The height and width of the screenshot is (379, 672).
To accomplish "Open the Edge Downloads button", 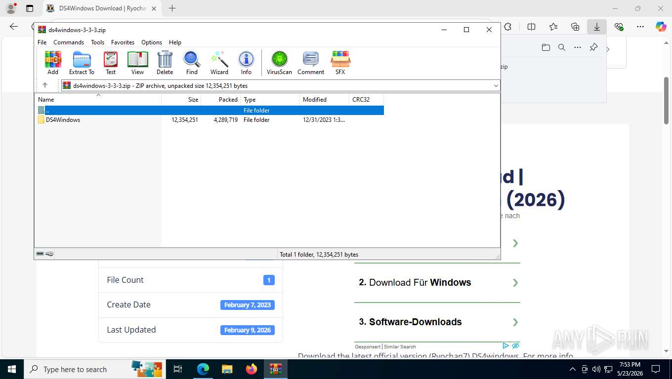I will pos(597,27).
